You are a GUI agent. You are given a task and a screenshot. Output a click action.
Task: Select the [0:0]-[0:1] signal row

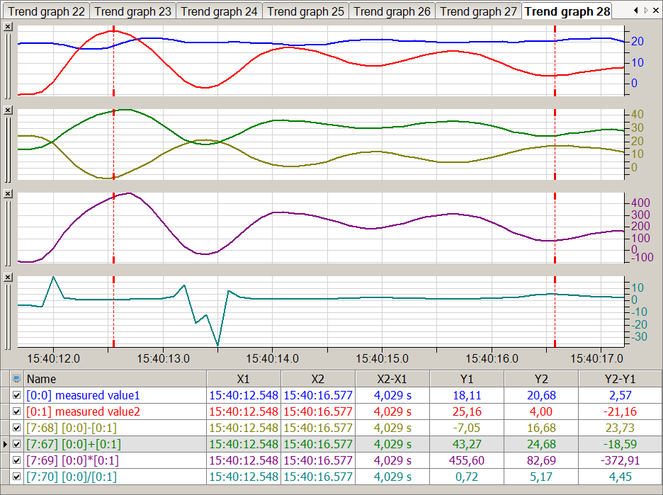[x=113, y=428]
